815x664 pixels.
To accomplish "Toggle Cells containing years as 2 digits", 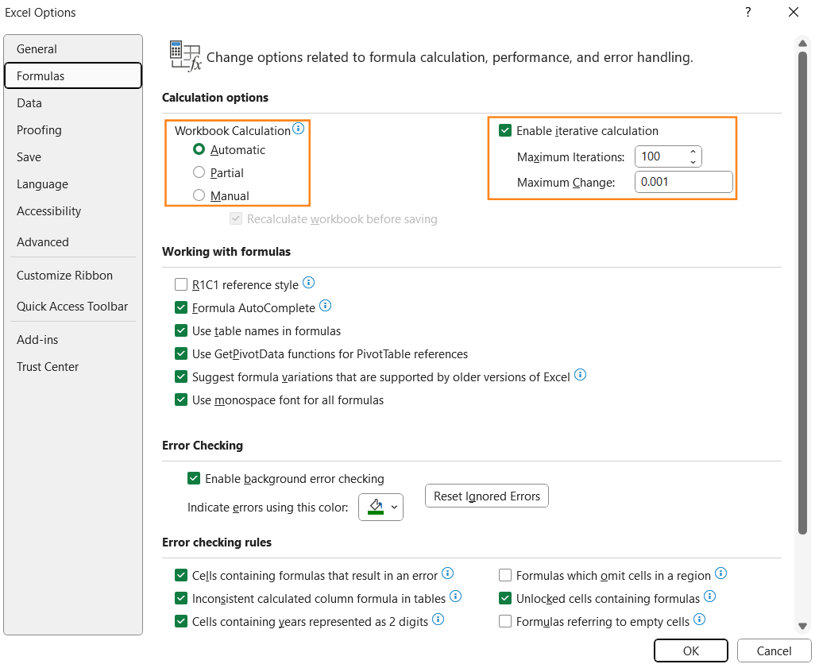I will pos(181,621).
